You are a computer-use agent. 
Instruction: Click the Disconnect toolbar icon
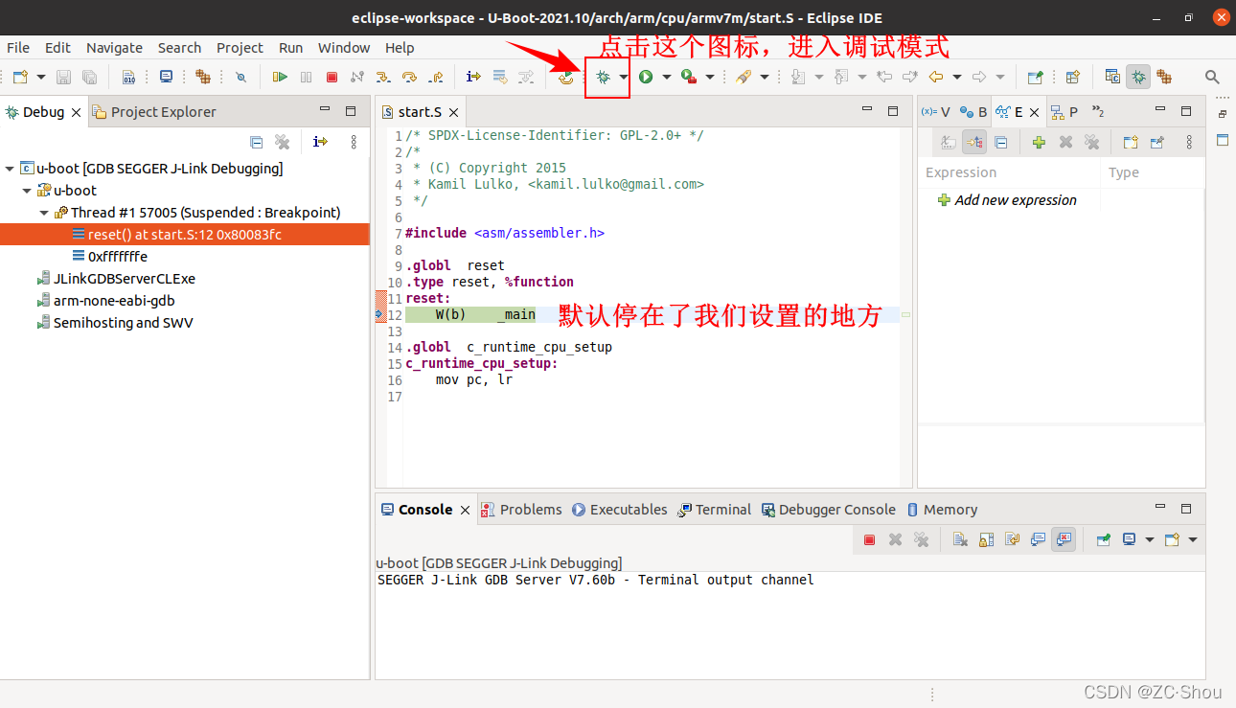[x=357, y=77]
